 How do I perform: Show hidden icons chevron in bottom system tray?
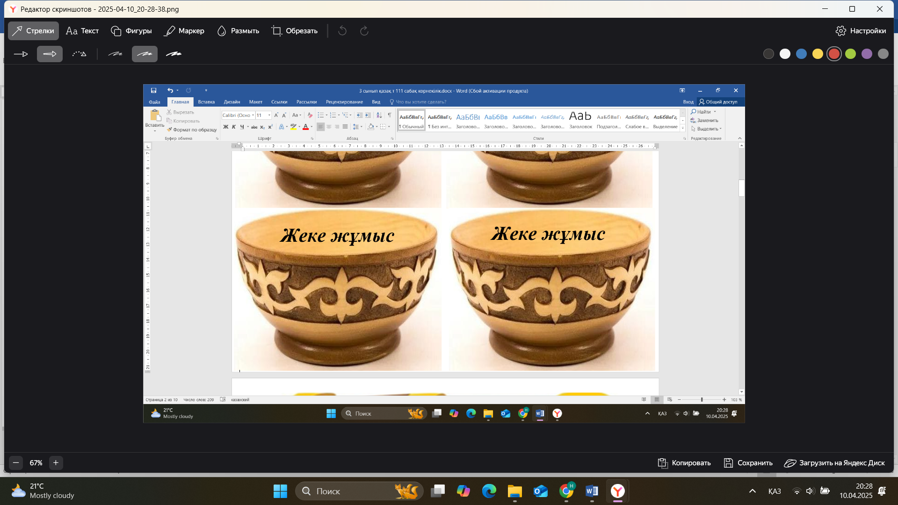753,491
